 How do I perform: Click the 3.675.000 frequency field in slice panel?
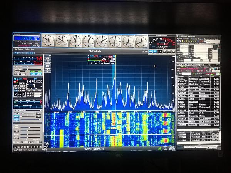coord(34,82)
